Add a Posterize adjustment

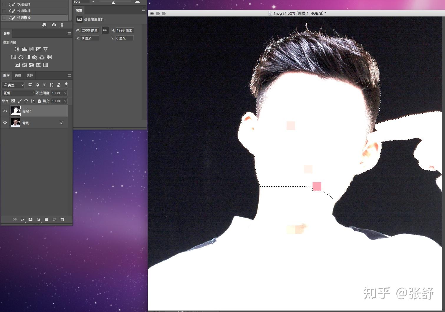tap(24, 65)
